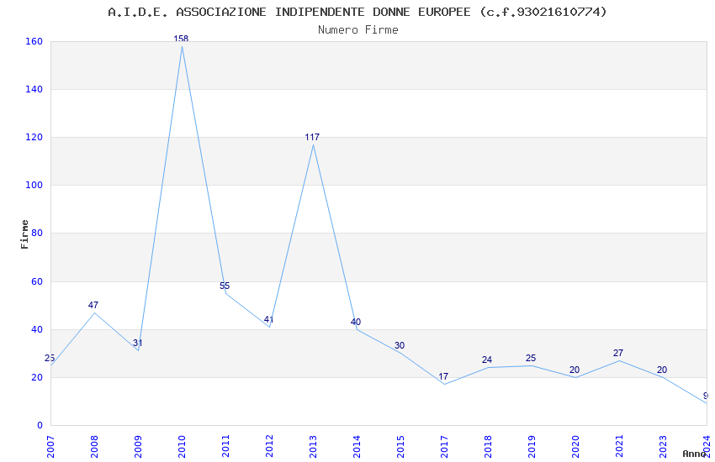Click the y-axis value 60
Viewport: 715px width, 462px height.
pos(37,281)
